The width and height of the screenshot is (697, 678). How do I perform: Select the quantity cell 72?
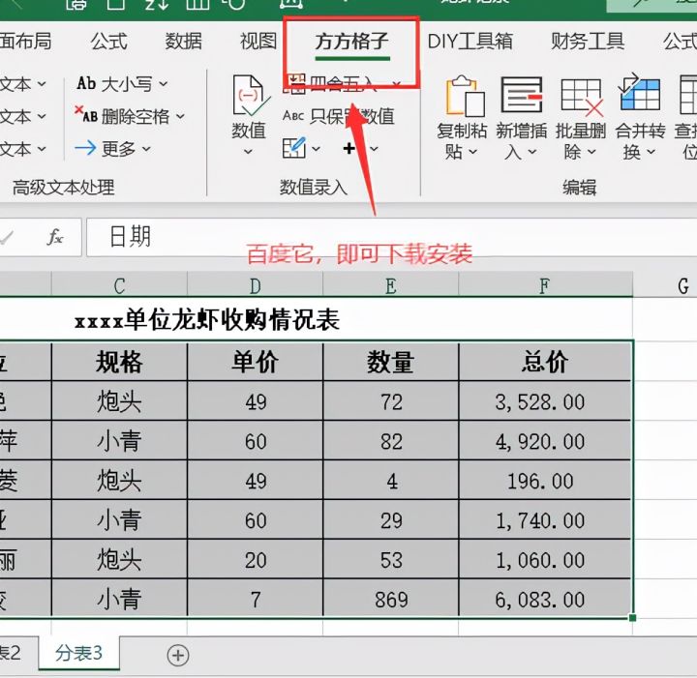pos(391,401)
